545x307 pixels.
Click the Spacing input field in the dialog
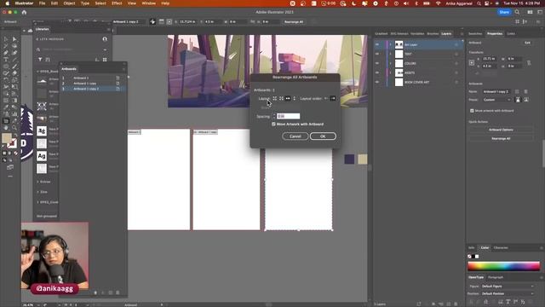tap(288, 116)
